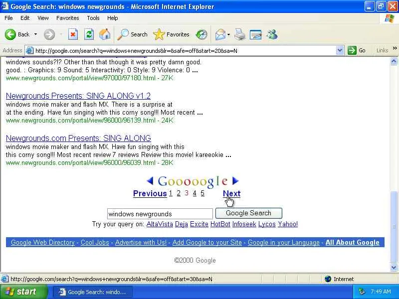Viewport: 399px width, 299px height.
Task: Open the History clock icon
Action: click(x=201, y=34)
